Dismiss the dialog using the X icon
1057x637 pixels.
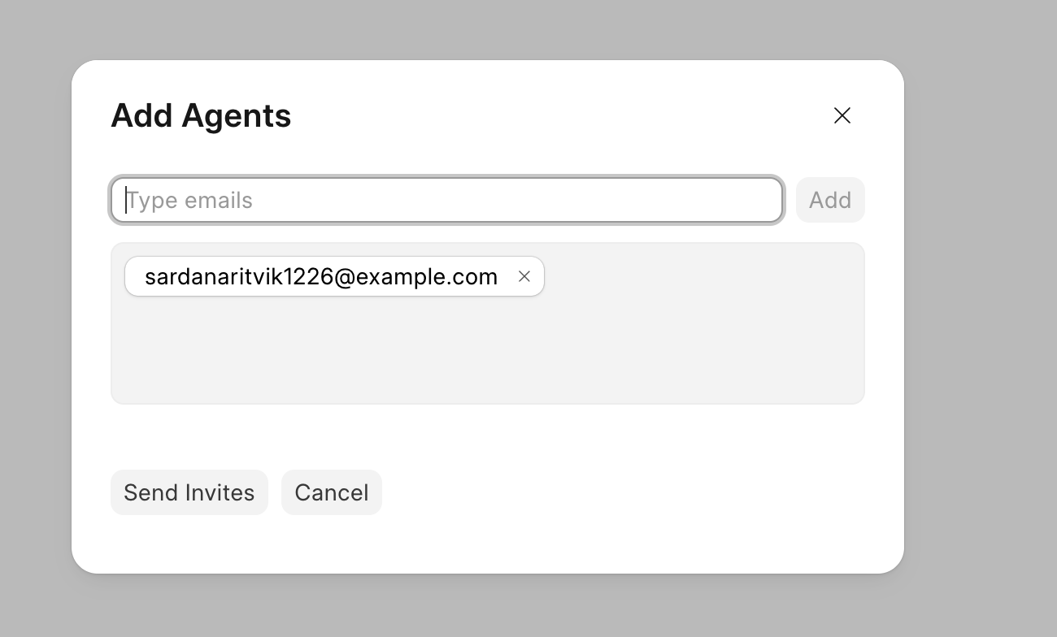842,115
